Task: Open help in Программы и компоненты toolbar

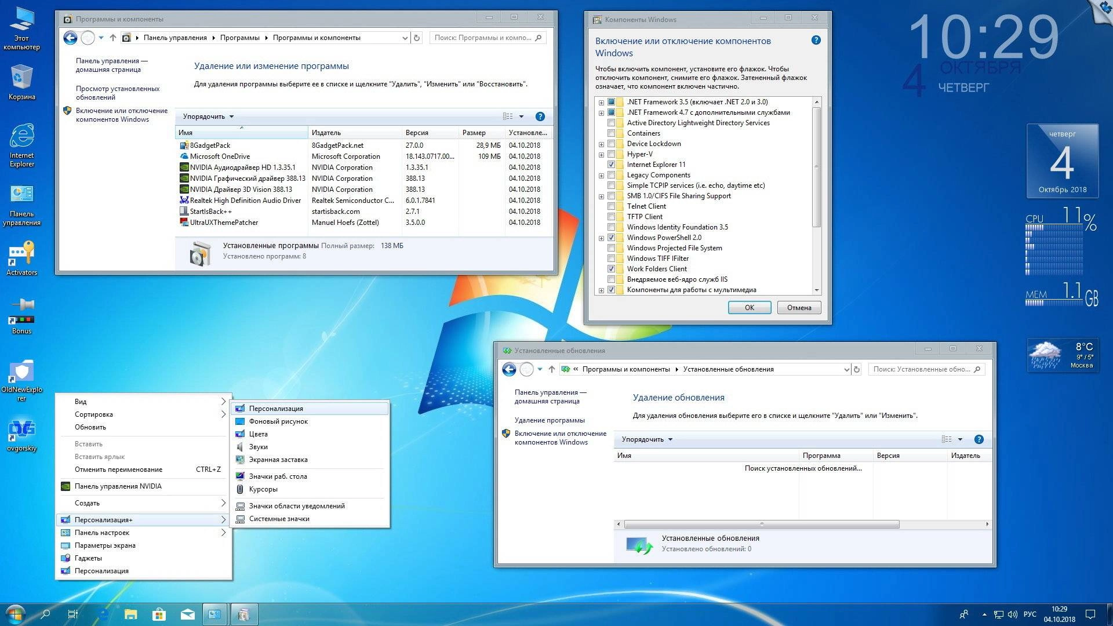Action: 540,117
